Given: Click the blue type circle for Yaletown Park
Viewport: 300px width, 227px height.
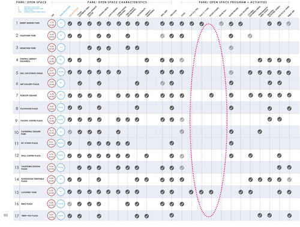Looking at the screenshot, I should (x=61, y=36).
